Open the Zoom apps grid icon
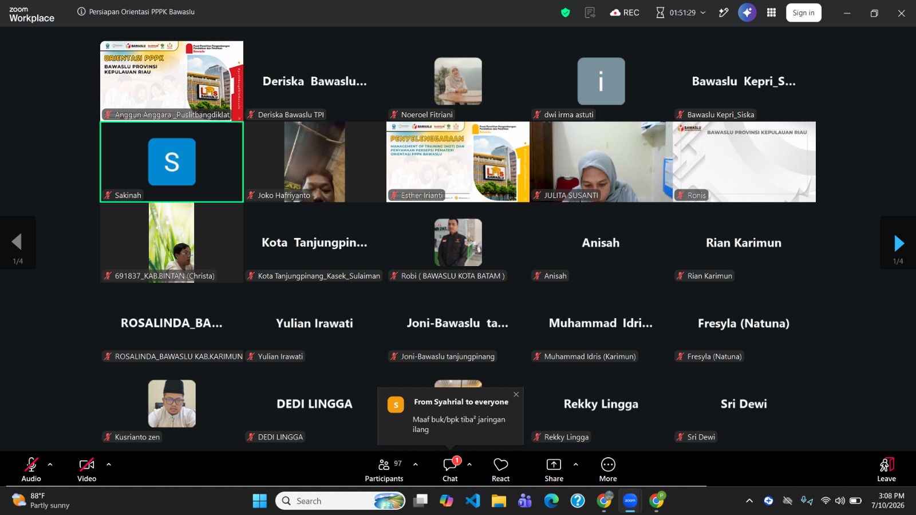This screenshot has height=515, width=916. click(x=771, y=13)
